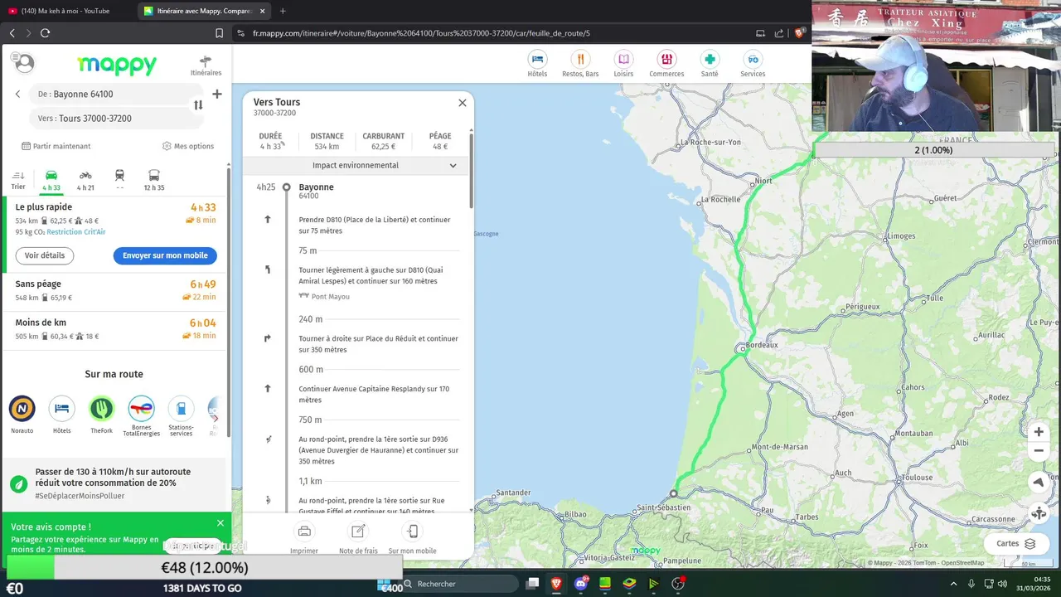The image size is (1061, 597).
Task: Open Partir maintenant departure time
Action: coord(56,146)
